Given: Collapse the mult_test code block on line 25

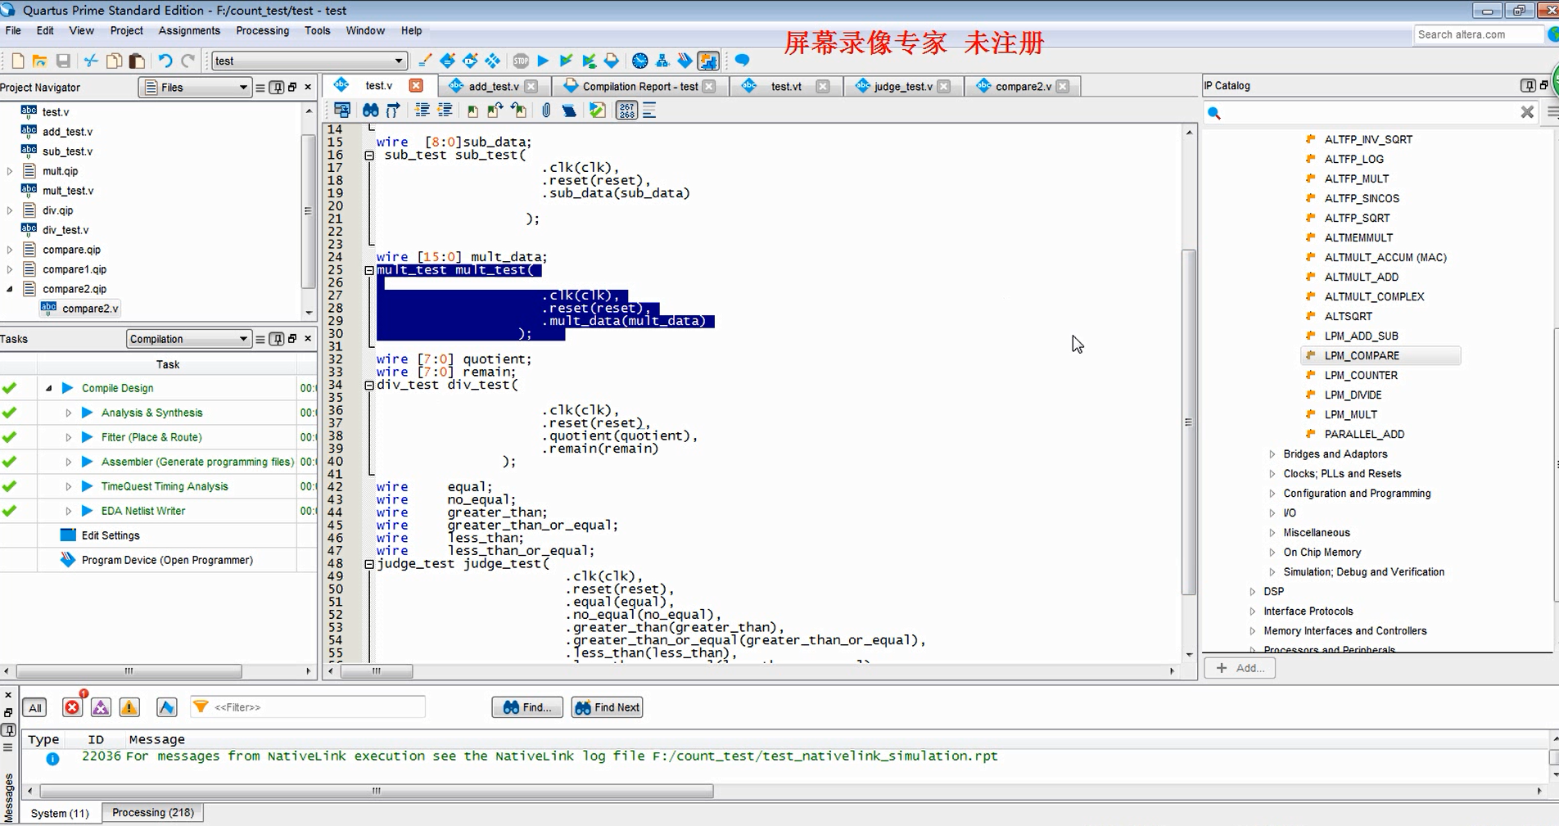Looking at the screenshot, I should click(x=369, y=270).
